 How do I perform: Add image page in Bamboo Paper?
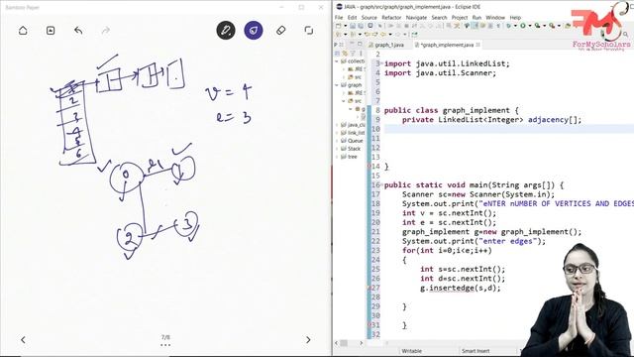tap(51, 31)
